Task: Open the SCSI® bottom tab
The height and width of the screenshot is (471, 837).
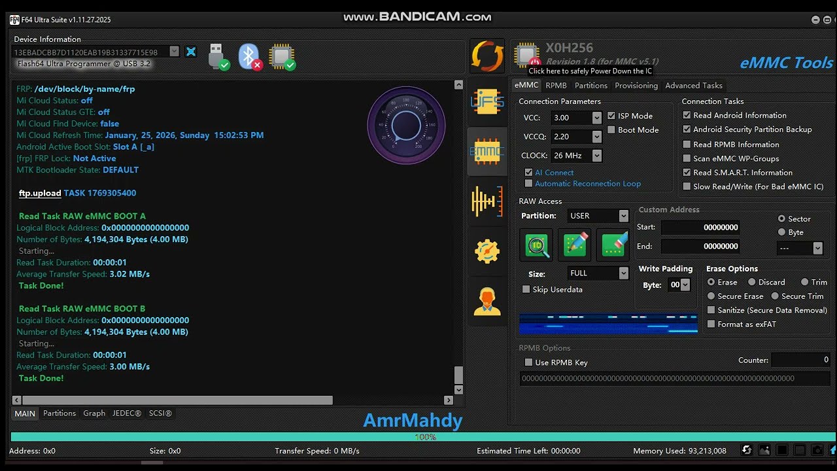Action: coord(160,413)
